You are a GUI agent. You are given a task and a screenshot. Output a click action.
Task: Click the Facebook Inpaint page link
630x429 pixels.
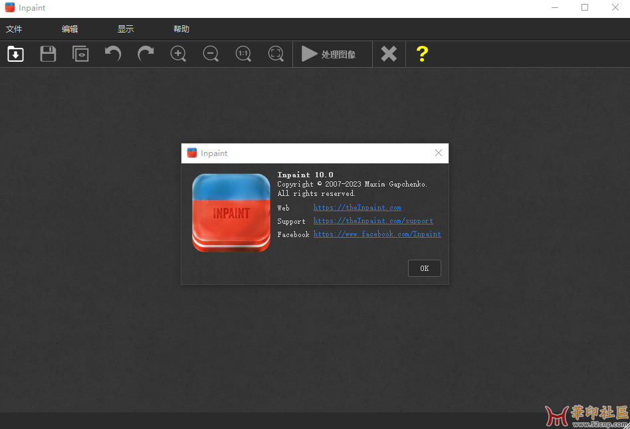377,234
